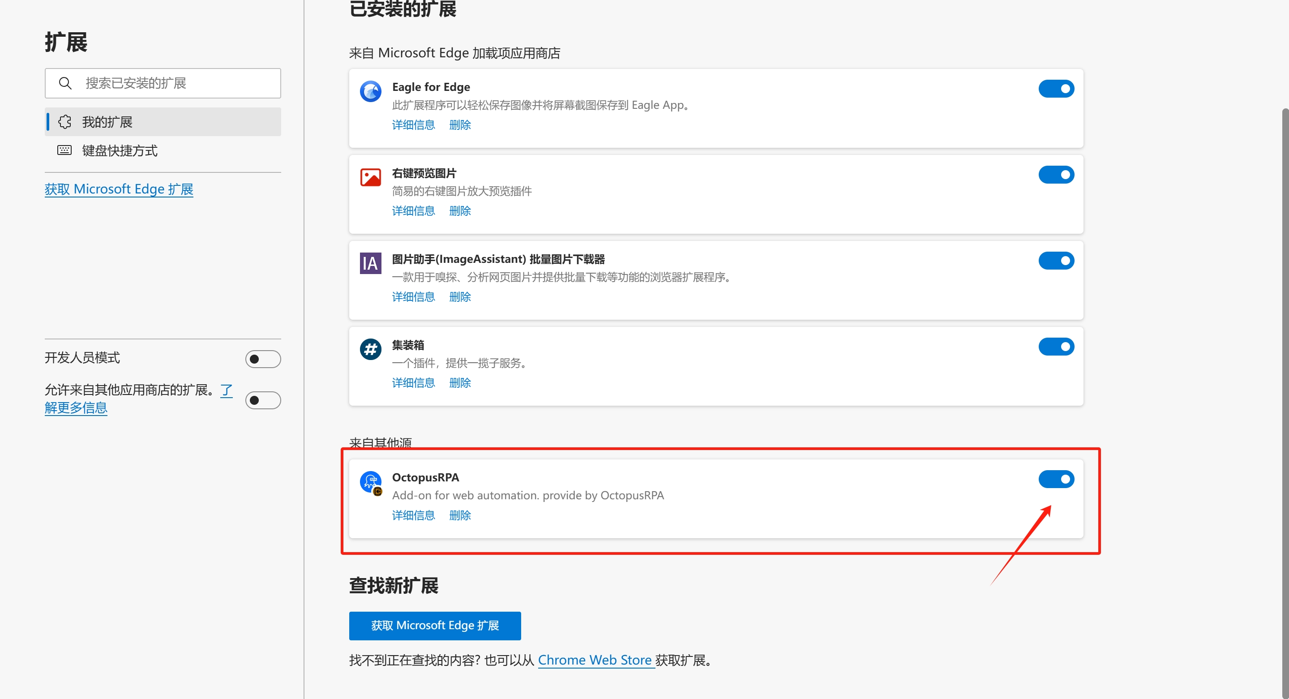Click 删除 under 集装箱
The height and width of the screenshot is (699, 1289).
pyautogui.click(x=459, y=382)
